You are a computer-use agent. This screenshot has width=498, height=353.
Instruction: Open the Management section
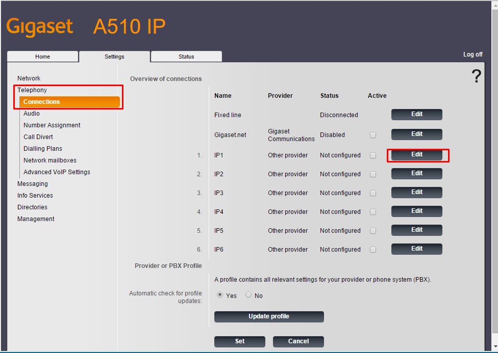click(x=36, y=219)
